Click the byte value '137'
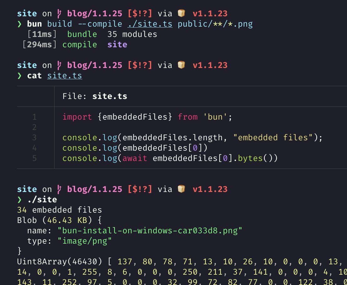The height and width of the screenshot is (285, 347). coord(125,262)
